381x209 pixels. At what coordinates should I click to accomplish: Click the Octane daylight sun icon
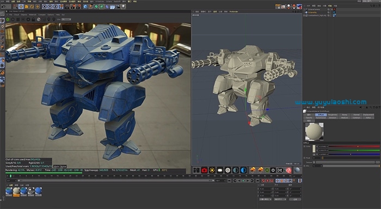point(212,170)
